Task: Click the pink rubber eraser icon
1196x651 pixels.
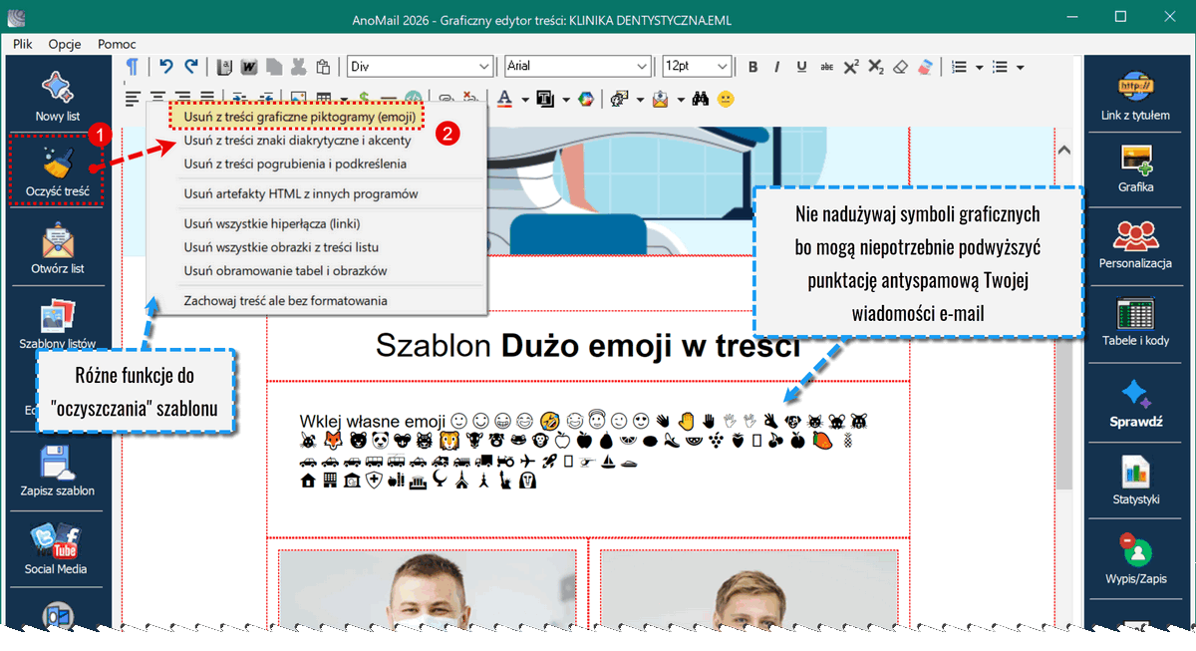Action: [x=926, y=67]
